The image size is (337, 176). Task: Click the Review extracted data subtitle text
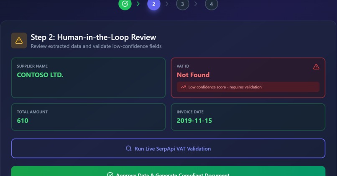coord(96,46)
